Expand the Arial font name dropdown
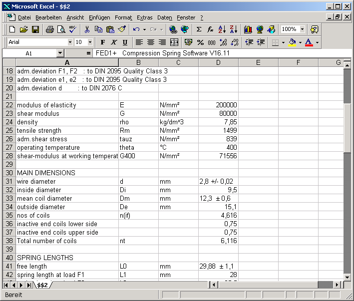This screenshot has width=354, height=301. click(69, 42)
